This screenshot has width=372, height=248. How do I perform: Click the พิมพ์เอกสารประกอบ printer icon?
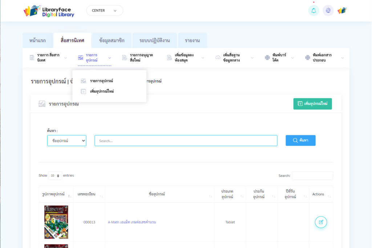pos(308,57)
